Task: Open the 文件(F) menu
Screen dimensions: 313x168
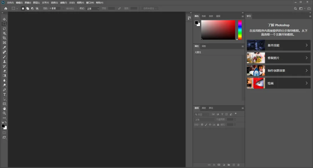Action: (10, 3)
